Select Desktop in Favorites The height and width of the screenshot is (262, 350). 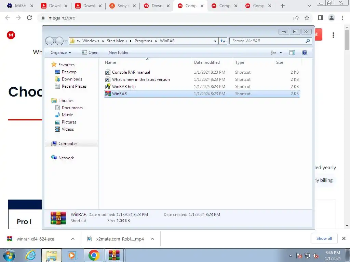(69, 72)
